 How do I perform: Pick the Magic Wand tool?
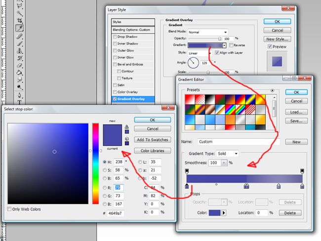20,12
